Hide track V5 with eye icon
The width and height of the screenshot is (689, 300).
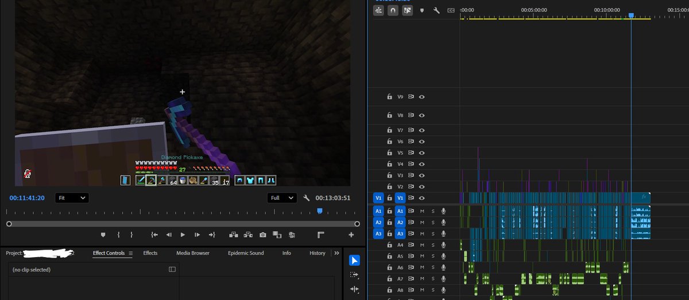(422, 153)
